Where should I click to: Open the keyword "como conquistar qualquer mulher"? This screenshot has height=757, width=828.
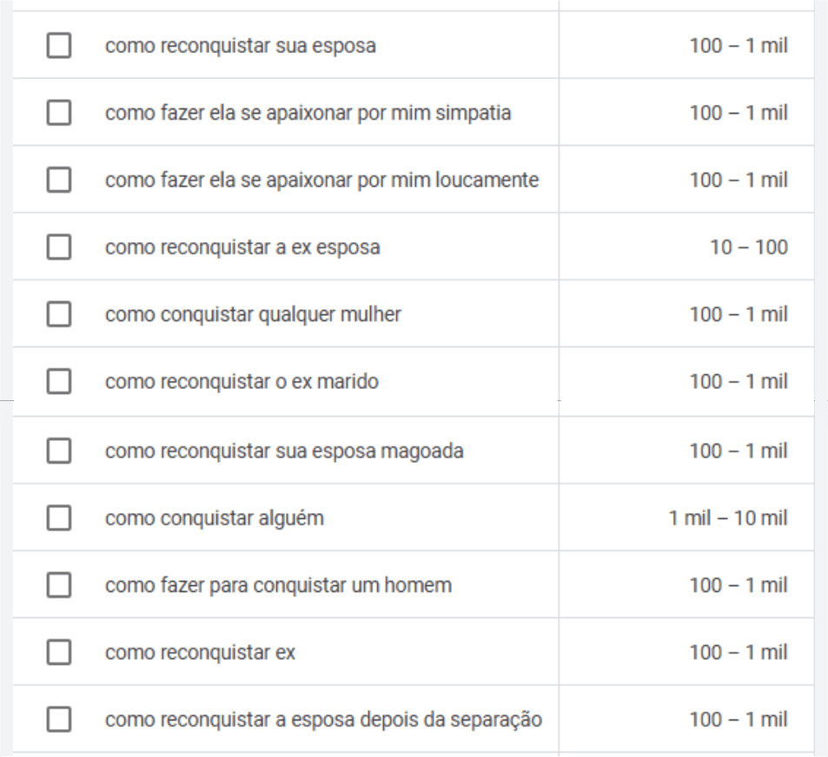pyautogui.click(x=253, y=314)
